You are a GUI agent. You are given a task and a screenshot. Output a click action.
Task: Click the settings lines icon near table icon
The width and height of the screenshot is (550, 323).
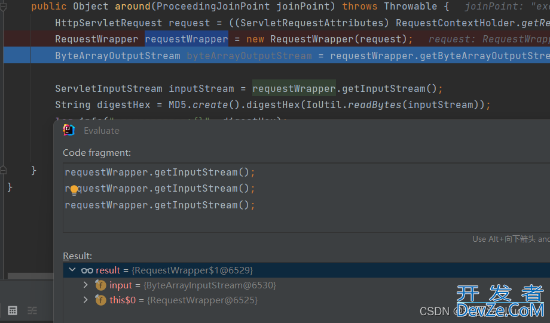[32, 310]
